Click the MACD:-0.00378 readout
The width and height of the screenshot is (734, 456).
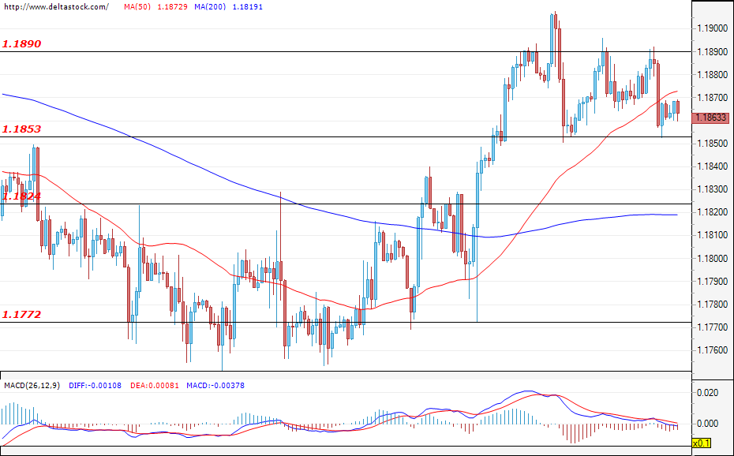pyautogui.click(x=215, y=385)
